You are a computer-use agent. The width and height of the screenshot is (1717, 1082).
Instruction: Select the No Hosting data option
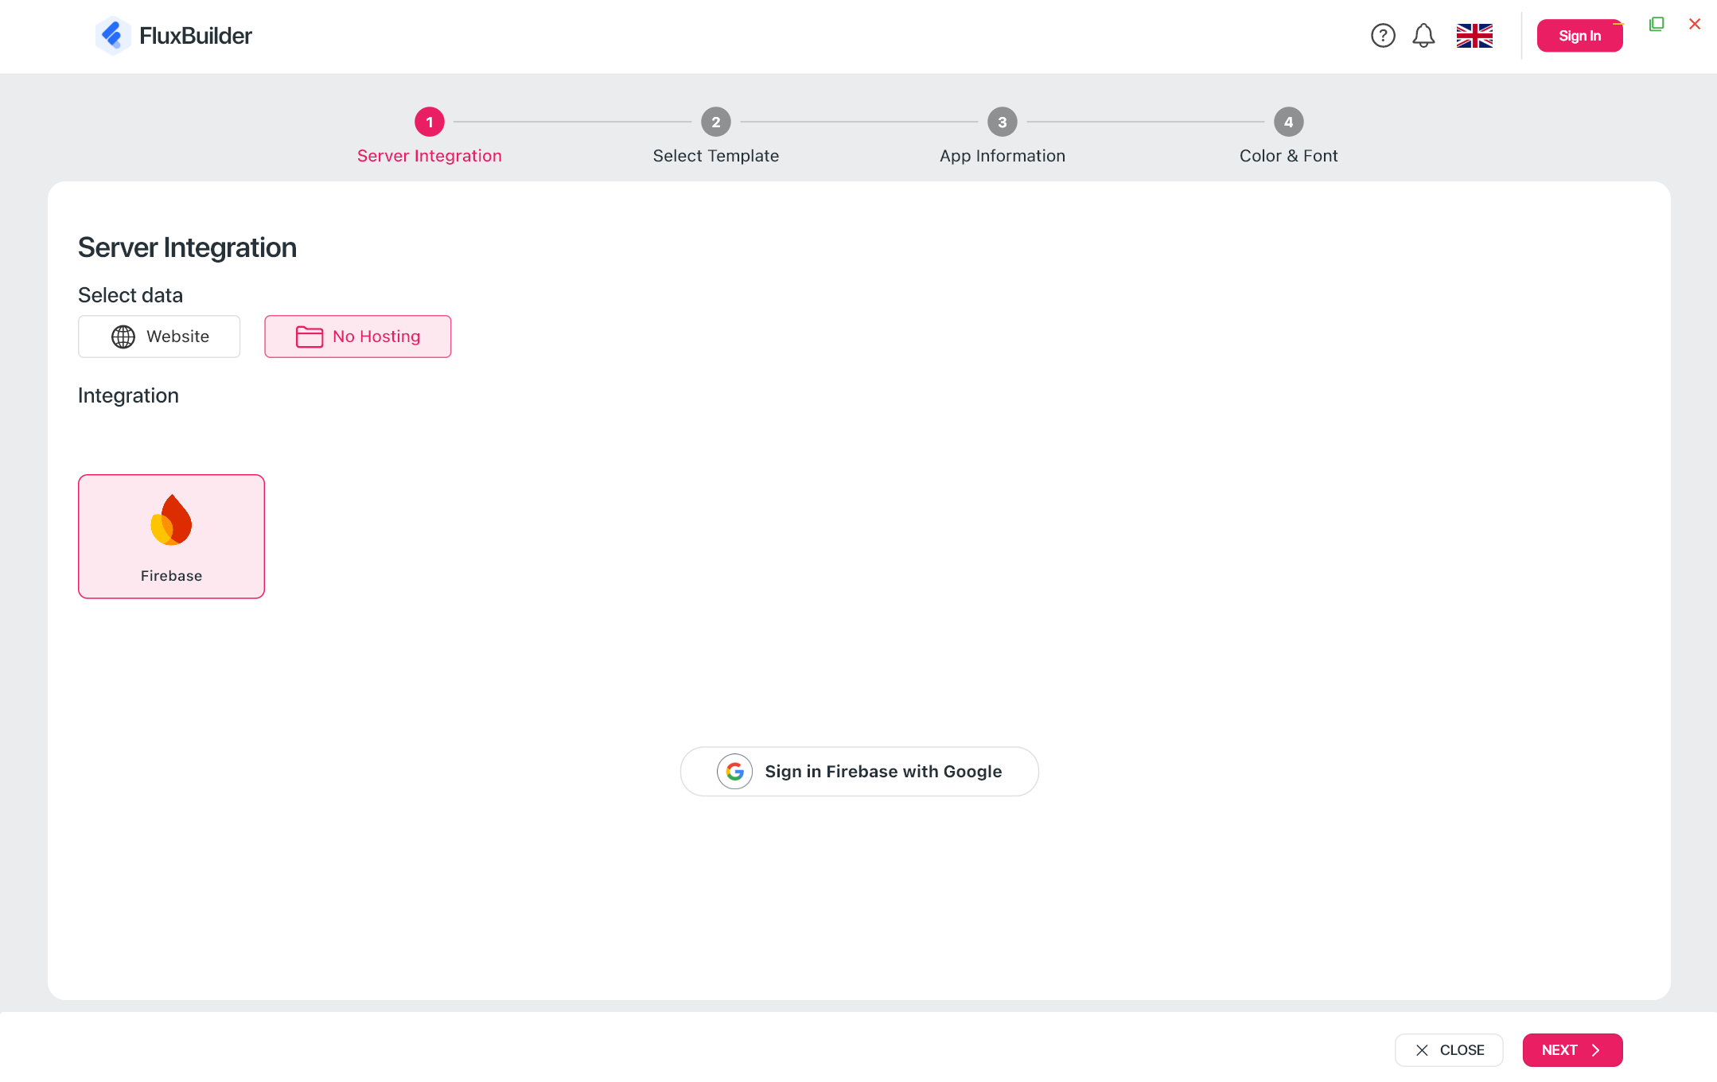(x=358, y=337)
